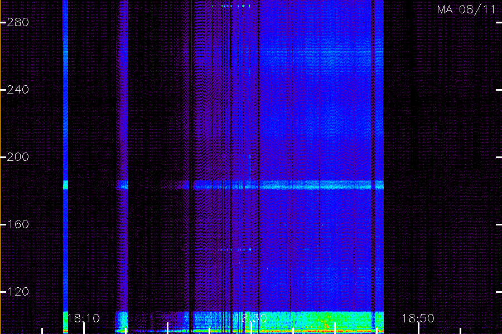
Task: Click the 200 frequency axis label
Action: pyautogui.click(x=18, y=157)
